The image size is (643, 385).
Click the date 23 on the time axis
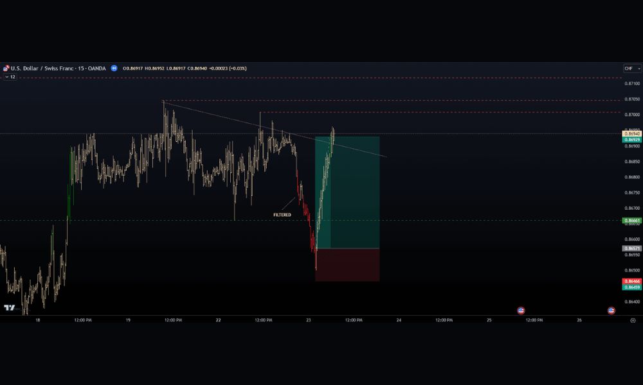point(309,320)
